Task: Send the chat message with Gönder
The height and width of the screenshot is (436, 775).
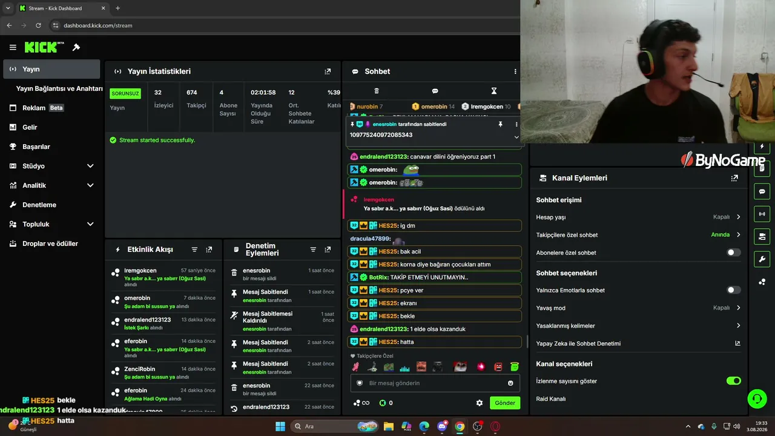Action: [505, 403]
